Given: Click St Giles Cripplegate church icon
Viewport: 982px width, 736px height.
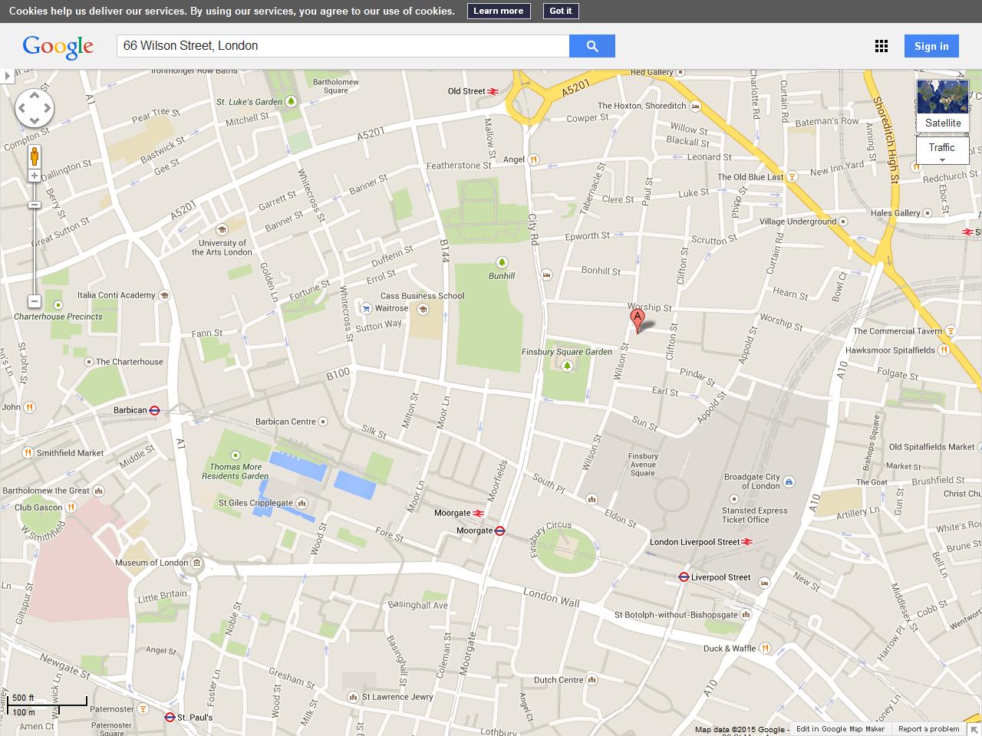Looking at the screenshot, I should [302, 504].
